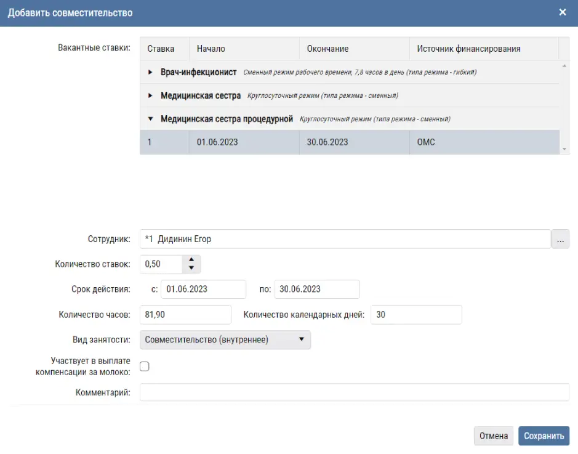Close the Добавить совместительство dialog
578x454 pixels.
pyautogui.click(x=562, y=12)
